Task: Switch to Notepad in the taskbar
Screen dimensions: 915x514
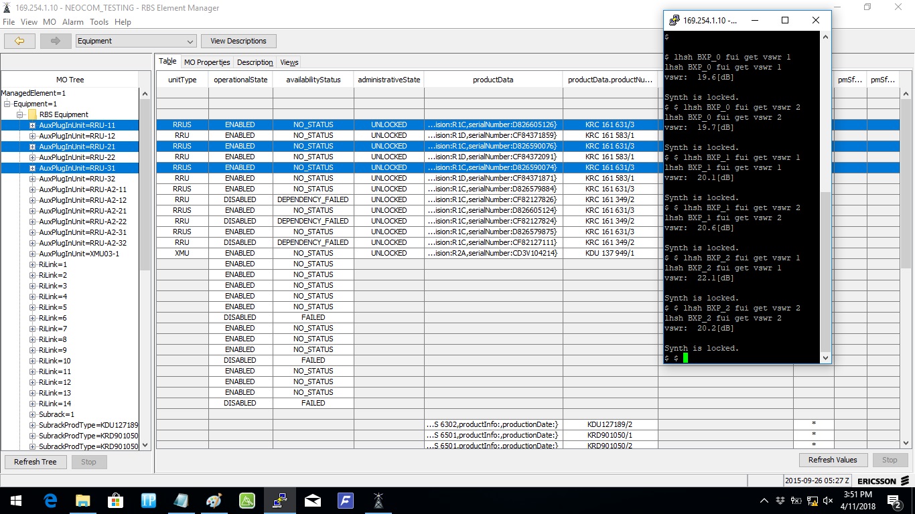Action: point(181,500)
